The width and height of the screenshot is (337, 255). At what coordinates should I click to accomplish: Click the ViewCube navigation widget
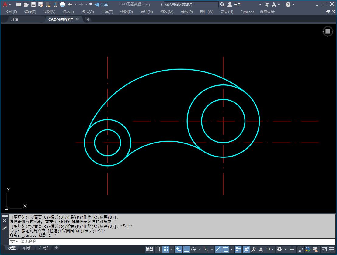point(328,31)
